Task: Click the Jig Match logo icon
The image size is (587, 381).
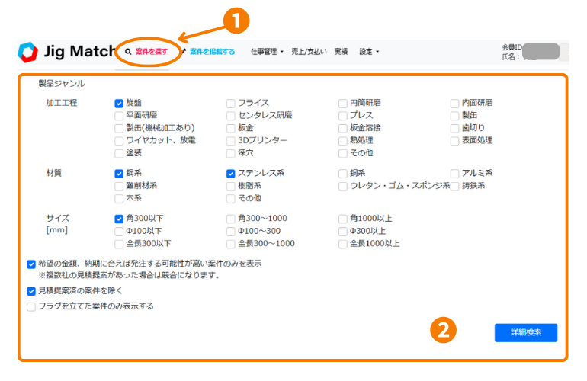Action: coord(27,52)
